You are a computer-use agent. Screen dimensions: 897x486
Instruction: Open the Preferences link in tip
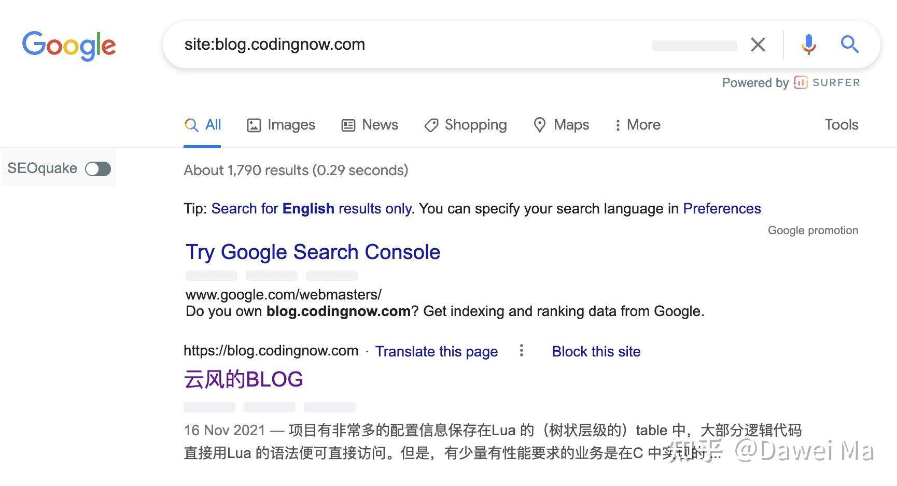click(721, 208)
